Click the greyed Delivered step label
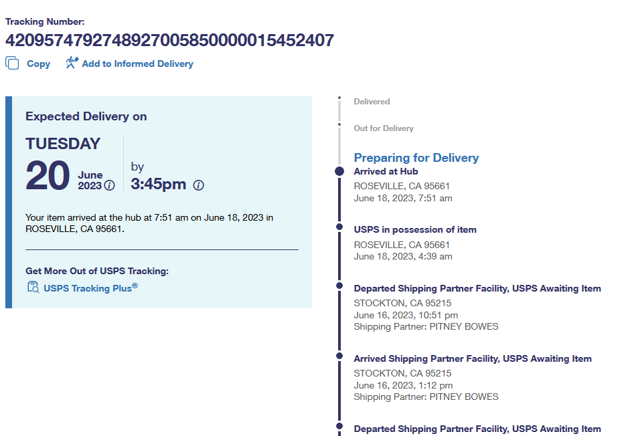624x436 pixels. tap(372, 102)
